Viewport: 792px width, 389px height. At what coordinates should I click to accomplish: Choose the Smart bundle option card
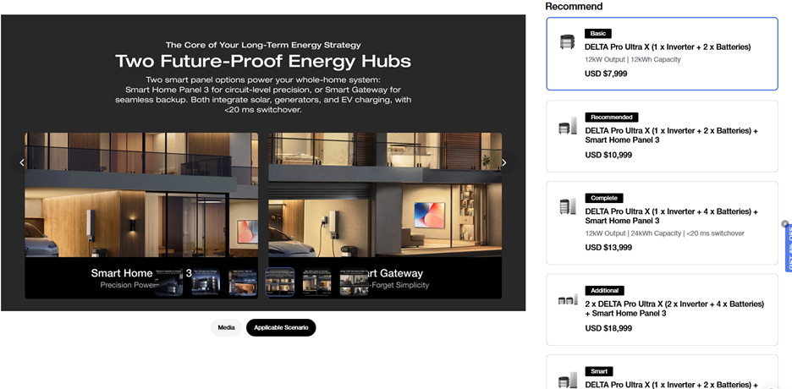[662, 372]
